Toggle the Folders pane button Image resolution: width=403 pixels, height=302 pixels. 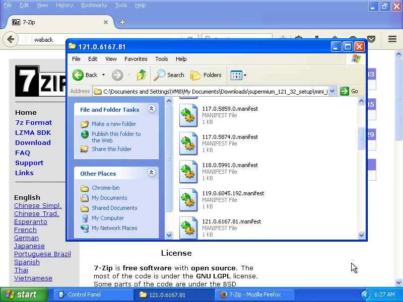click(206, 75)
